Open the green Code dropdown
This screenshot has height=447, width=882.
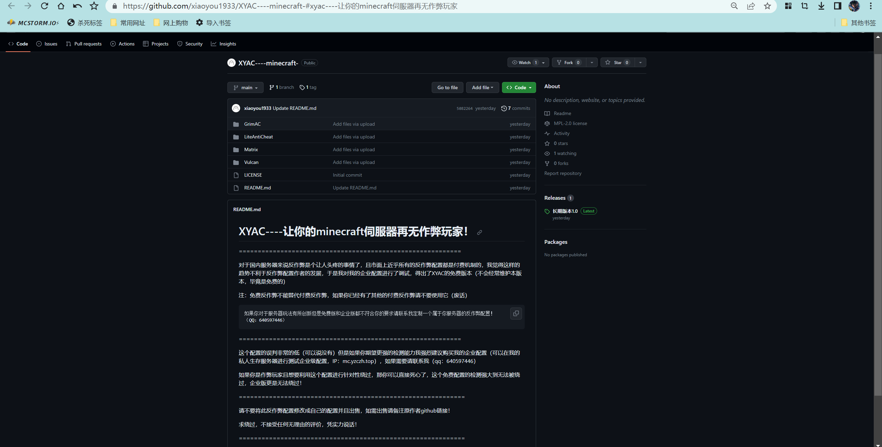click(x=519, y=87)
